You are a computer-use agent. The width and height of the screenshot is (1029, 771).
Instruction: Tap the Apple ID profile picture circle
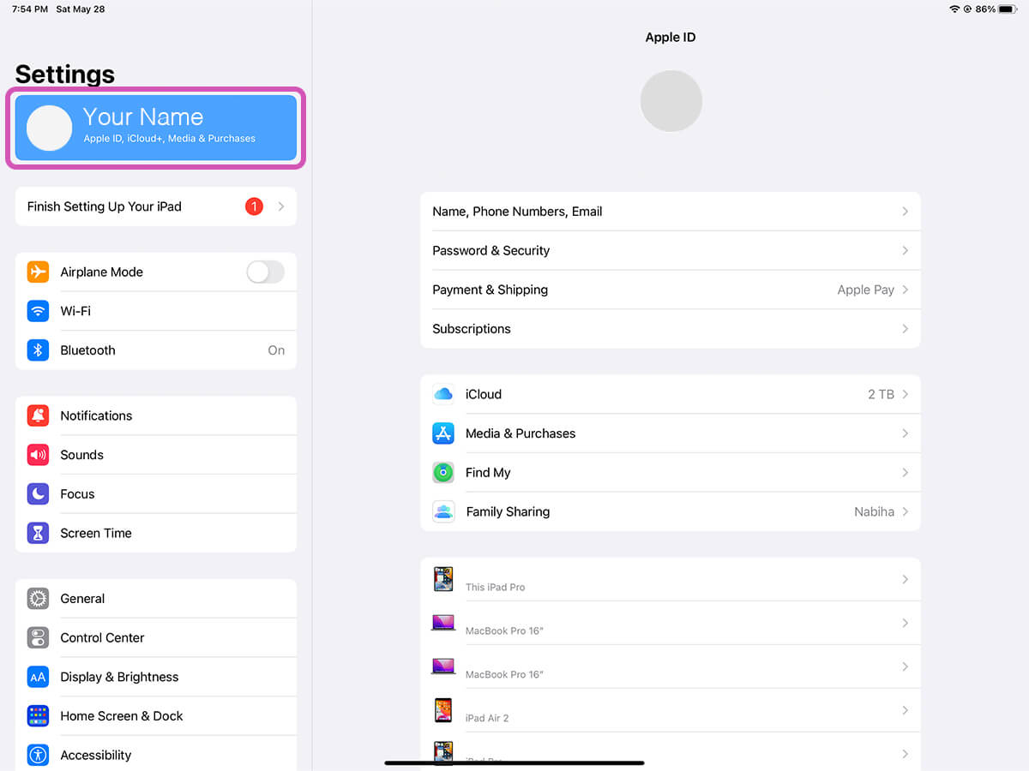tap(671, 100)
